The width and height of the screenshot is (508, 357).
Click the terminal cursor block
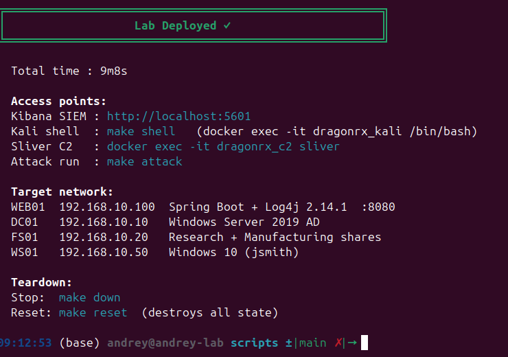(365, 343)
